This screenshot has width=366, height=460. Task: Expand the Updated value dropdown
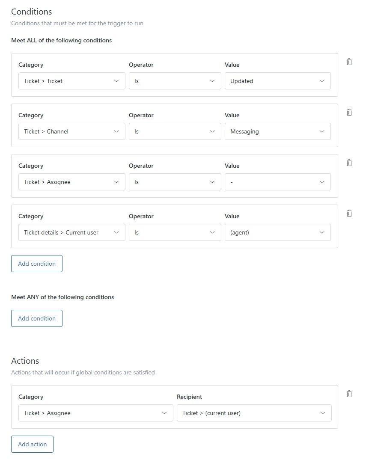pos(277,81)
